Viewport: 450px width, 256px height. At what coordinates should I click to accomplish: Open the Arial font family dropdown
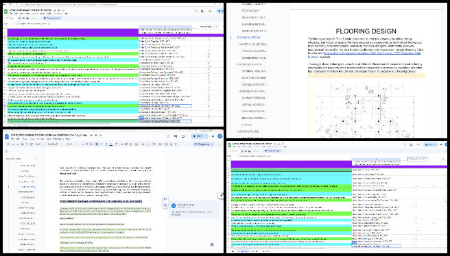click(x=72, y=144)
